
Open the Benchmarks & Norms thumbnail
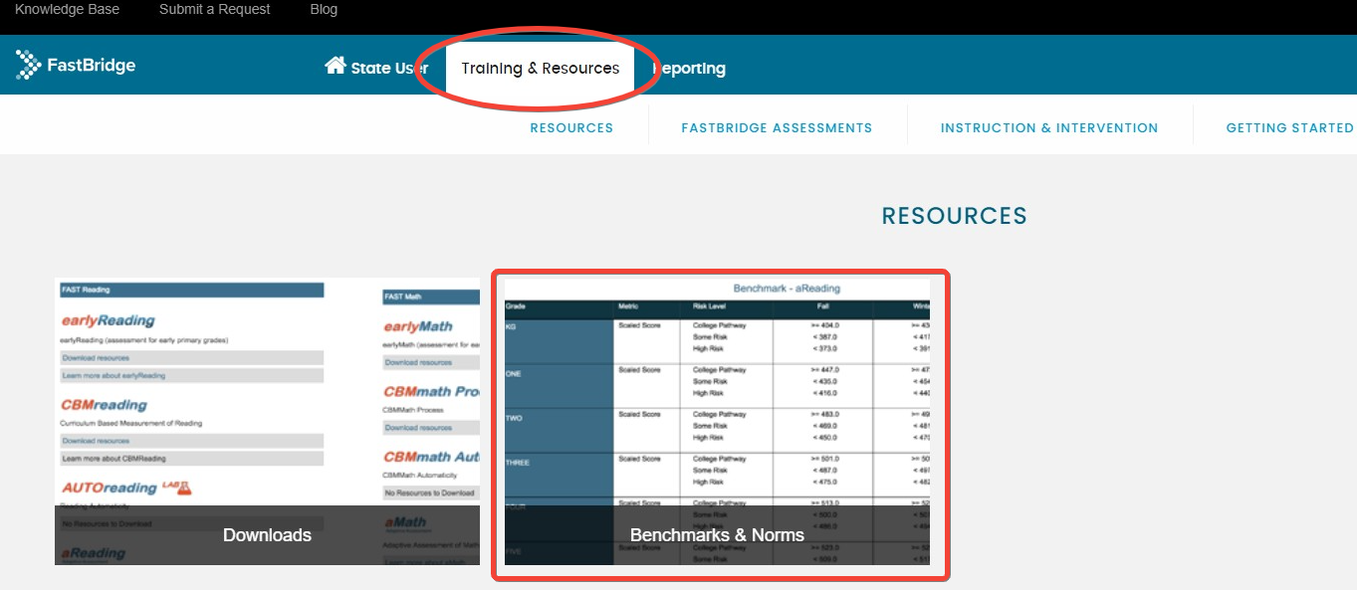[717, 422]
